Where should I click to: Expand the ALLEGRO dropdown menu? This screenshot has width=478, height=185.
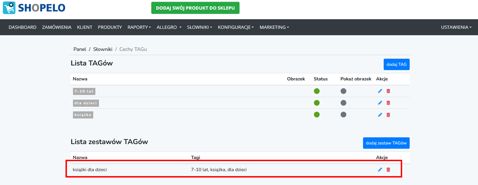169,27
